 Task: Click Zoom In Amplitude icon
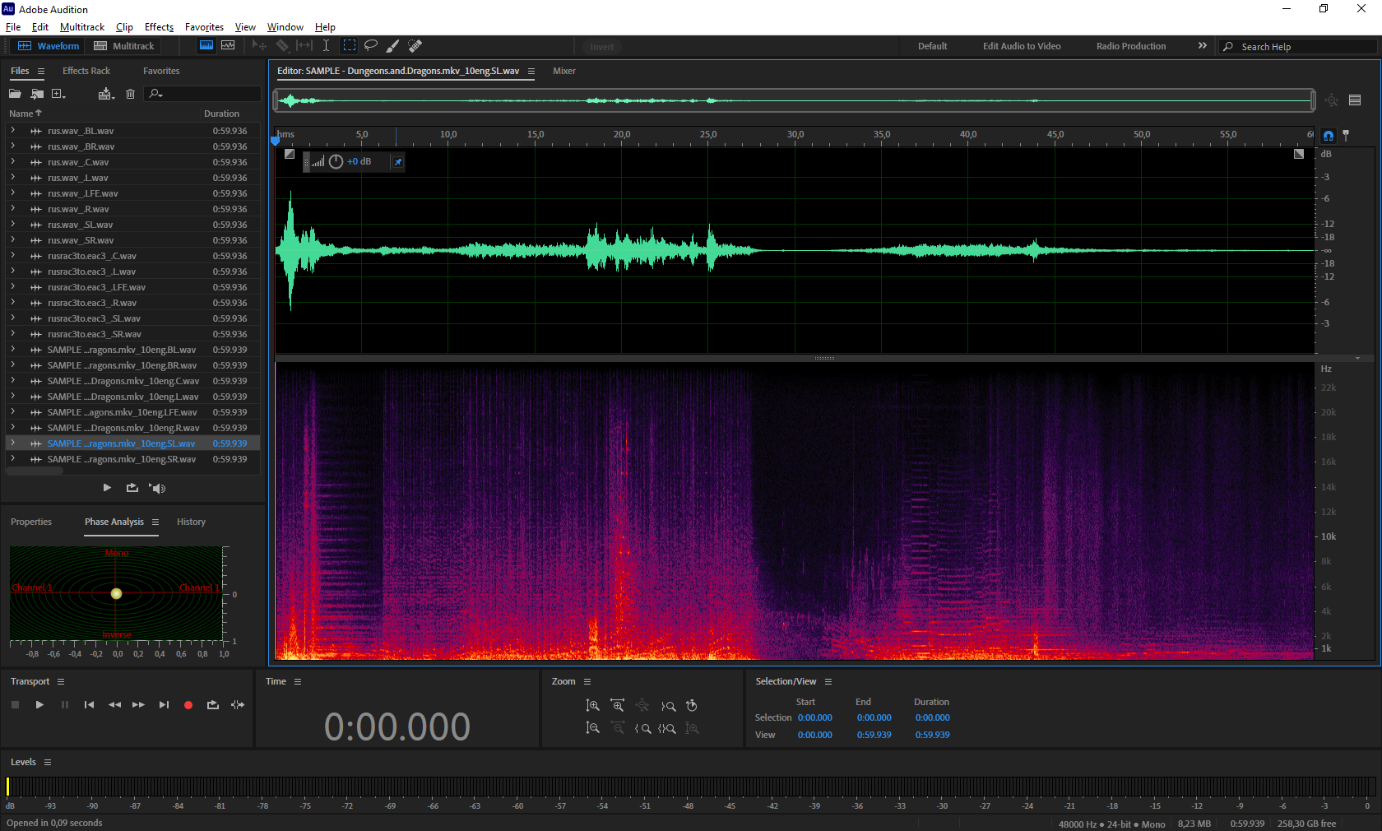592,706
